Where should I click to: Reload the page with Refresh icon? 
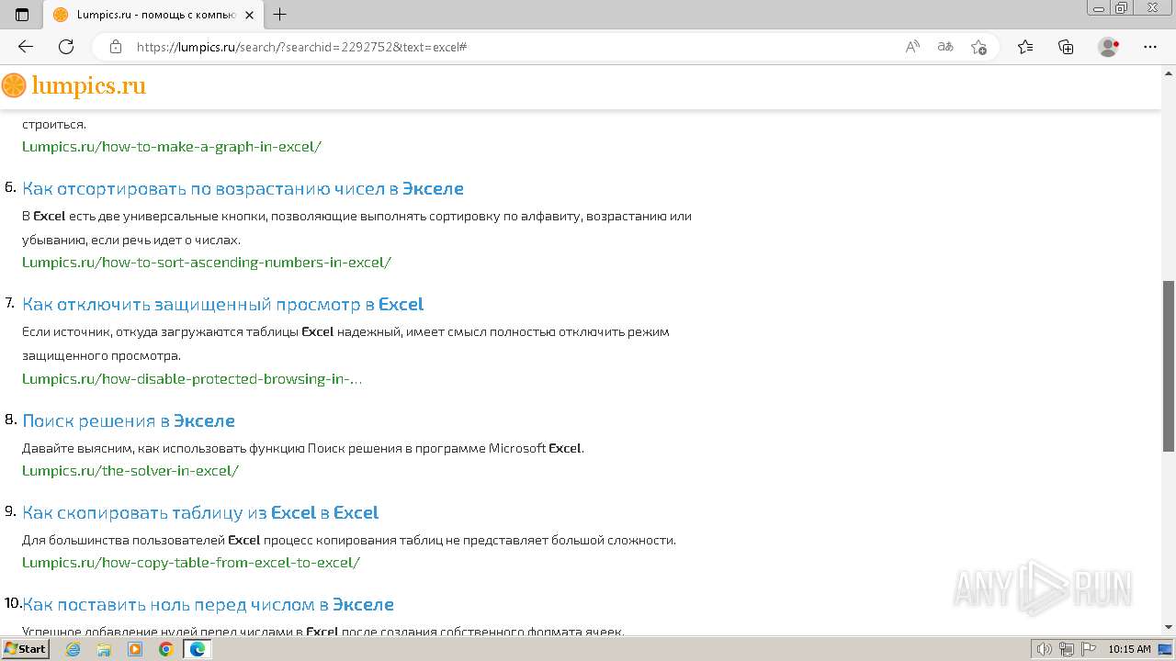pyautogui.click(x=66, y=47)
